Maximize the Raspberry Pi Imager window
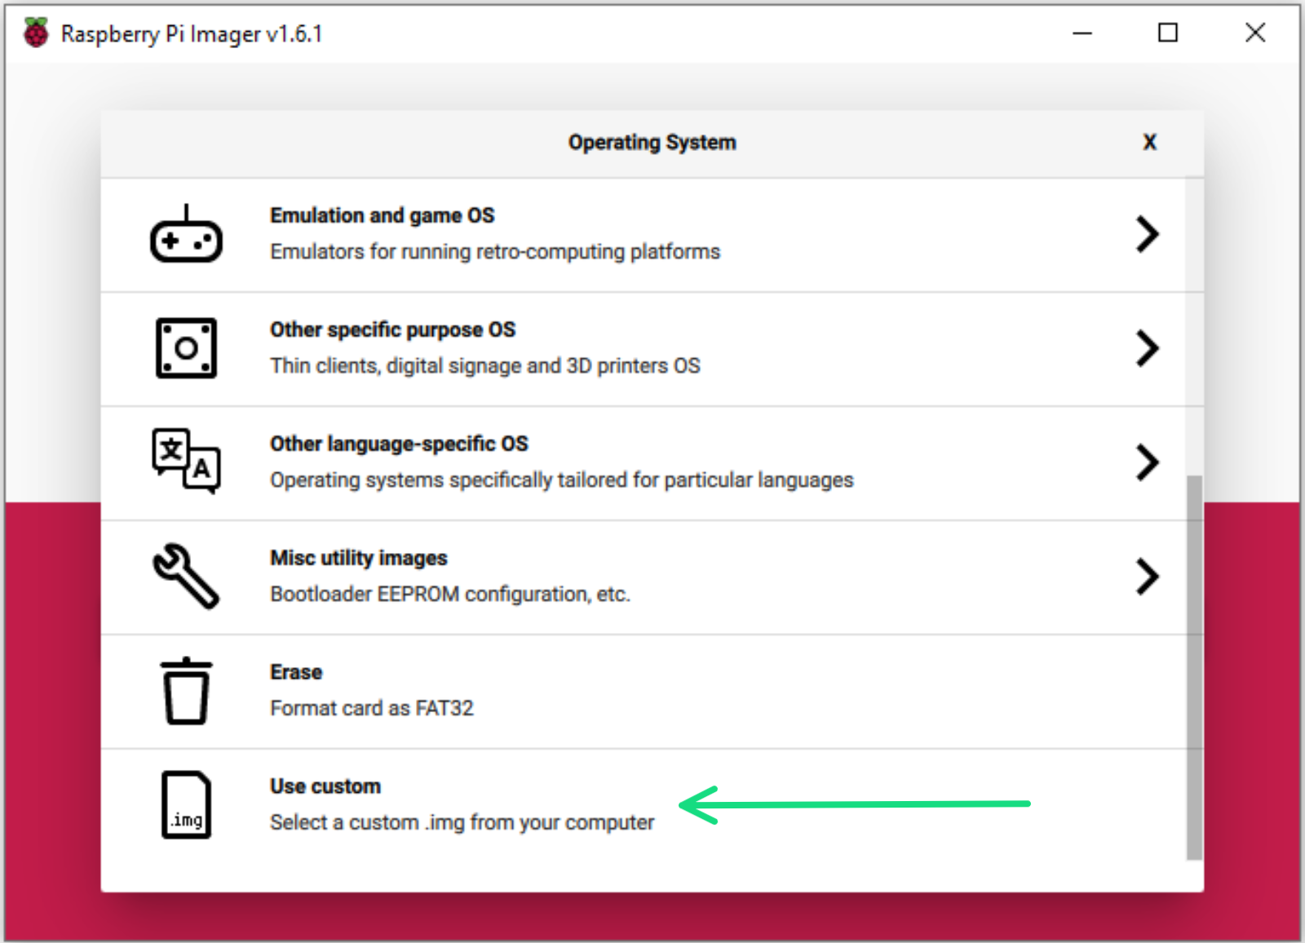The height and width of the screenshot is (943, 1305). 1168,33
